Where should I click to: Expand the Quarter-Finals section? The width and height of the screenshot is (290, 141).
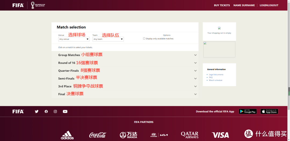pos(195,71)
